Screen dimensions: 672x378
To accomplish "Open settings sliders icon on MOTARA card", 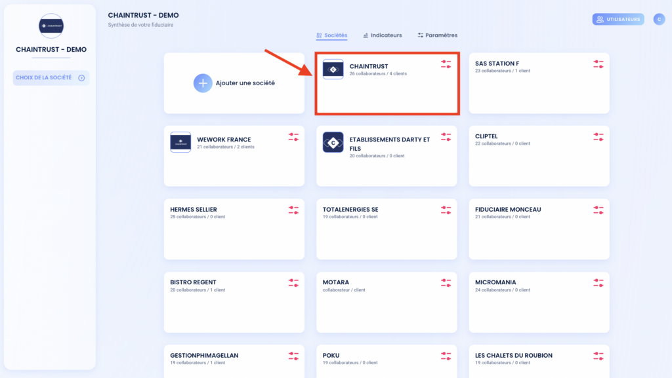I will tap(446, 283).
